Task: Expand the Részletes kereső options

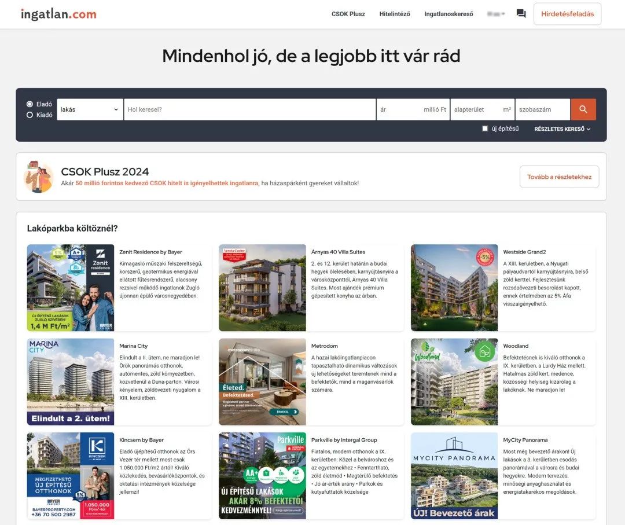Action: (562, 129)
